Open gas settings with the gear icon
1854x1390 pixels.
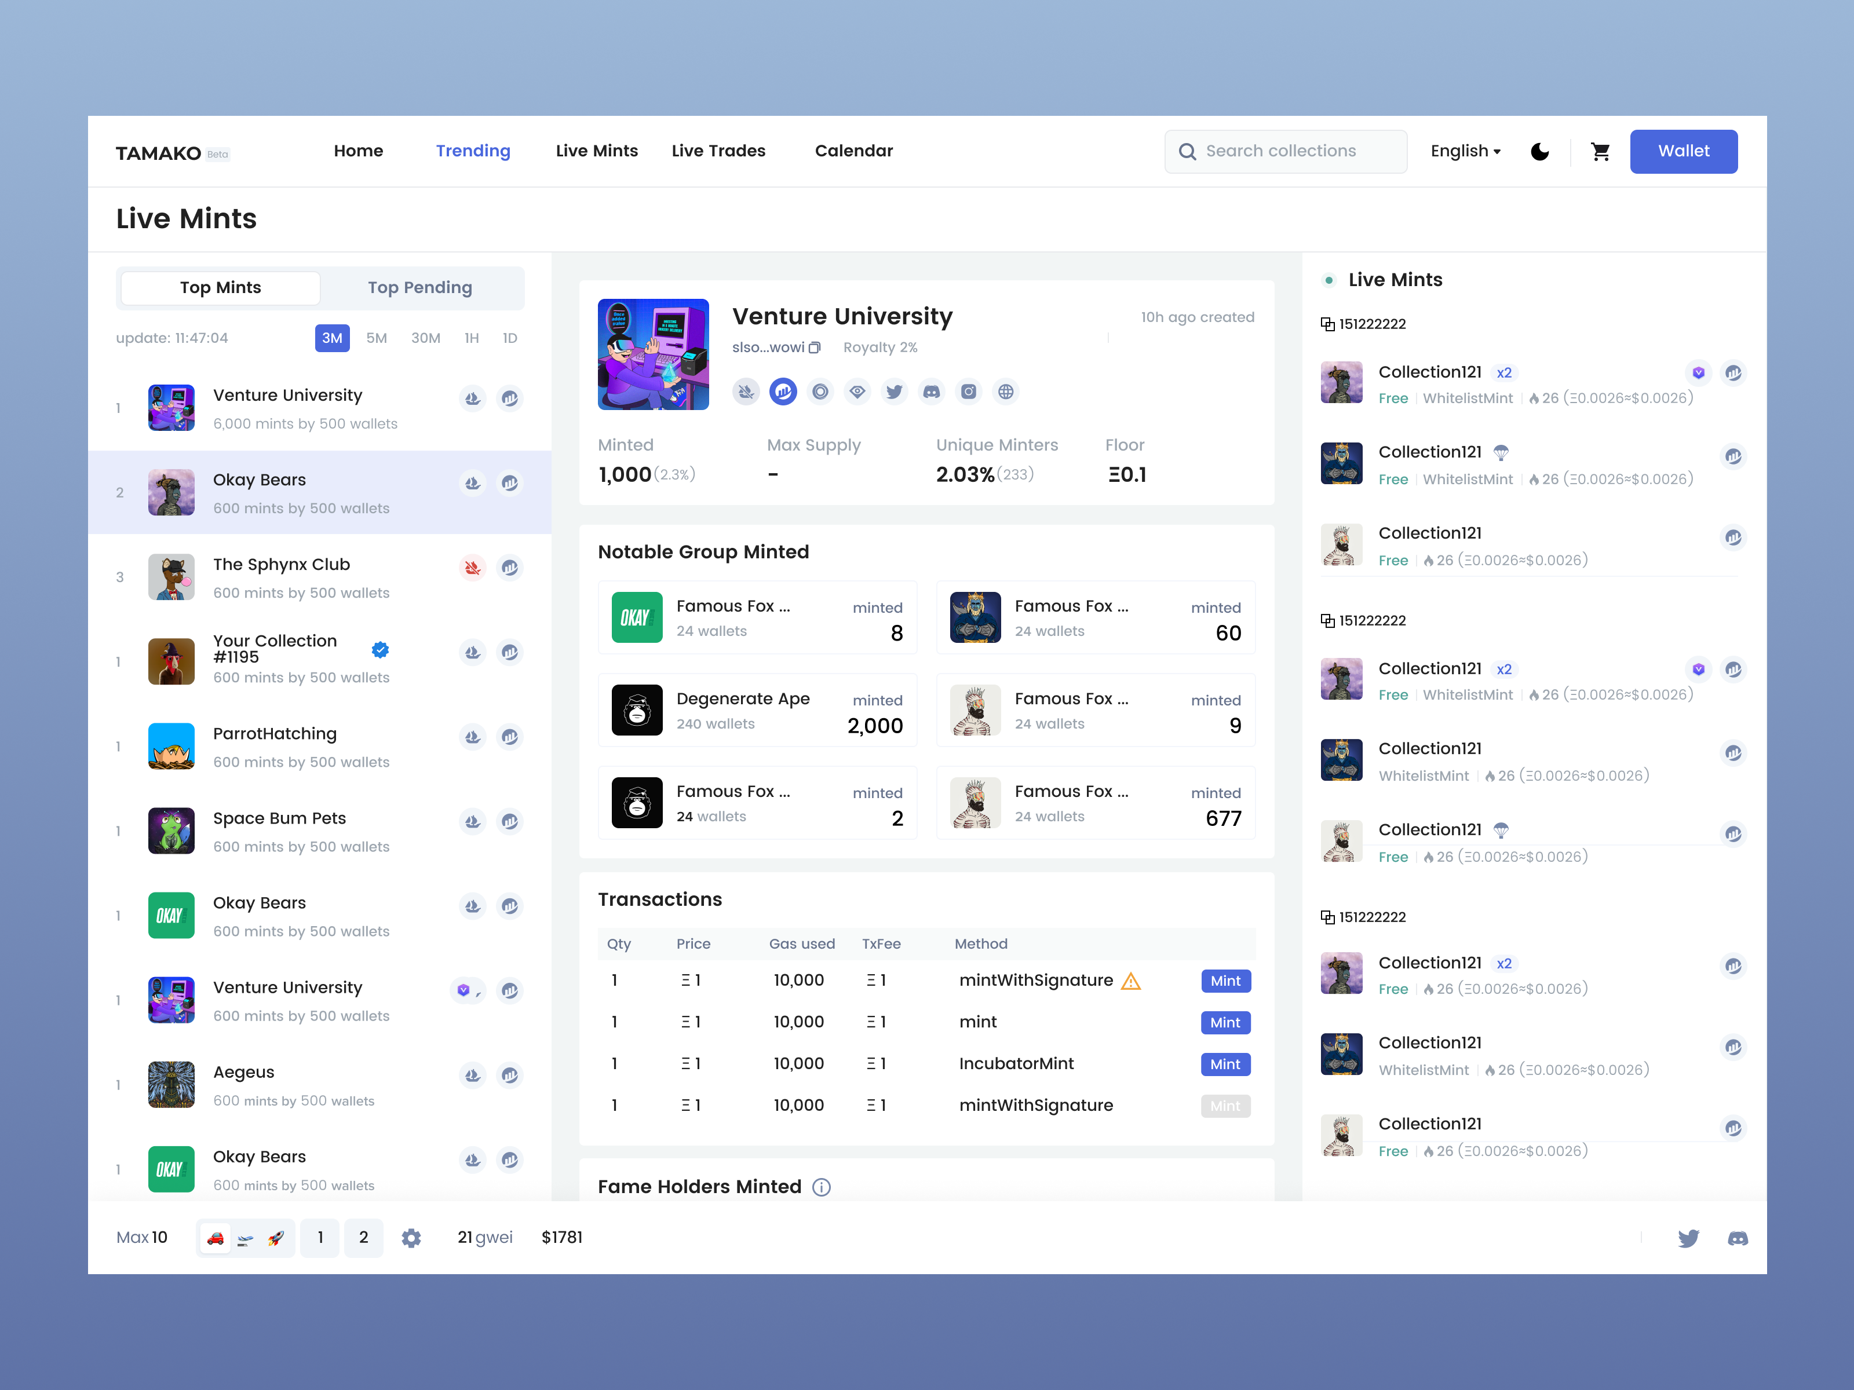[x=411, y=1238]
